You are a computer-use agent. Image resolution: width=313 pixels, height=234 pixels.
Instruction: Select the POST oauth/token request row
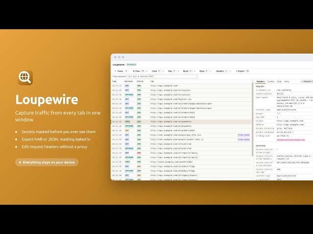181,162
